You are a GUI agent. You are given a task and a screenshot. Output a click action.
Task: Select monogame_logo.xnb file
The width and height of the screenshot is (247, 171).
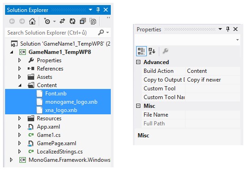(71, 102)
